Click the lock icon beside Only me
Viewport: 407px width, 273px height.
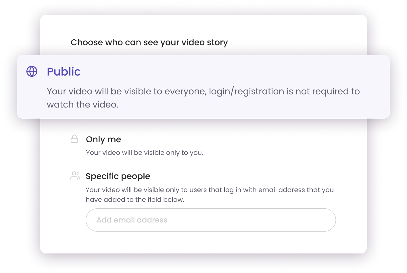pyautogui.click(x=74, y=139)
